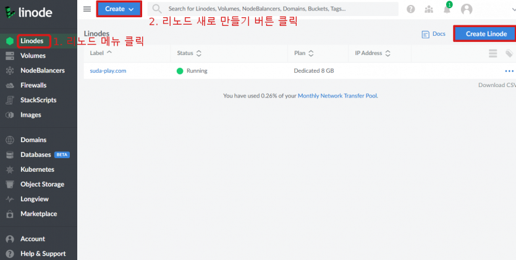Click the Firewalls icon
Viewport: 516px width, 260px height.
pos(10,85)
